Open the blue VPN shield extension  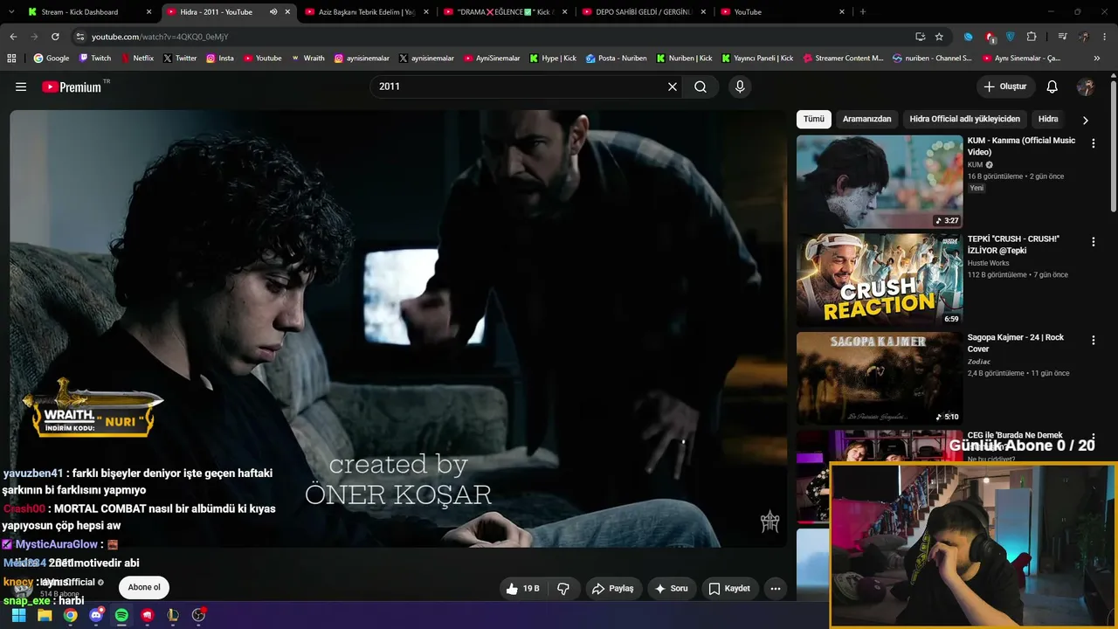click(1011, 37)
